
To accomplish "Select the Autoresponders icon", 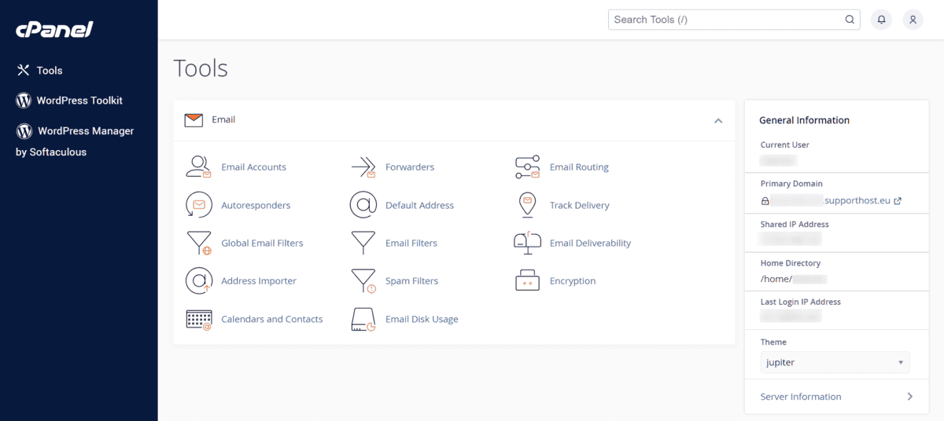I will coord(198,205).
